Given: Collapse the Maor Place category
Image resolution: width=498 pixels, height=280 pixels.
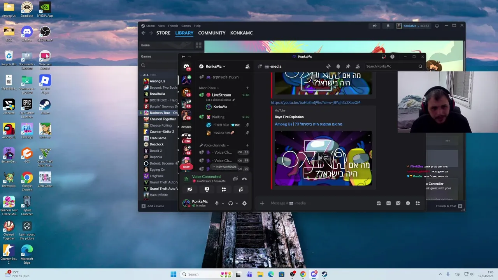Looking at the screenshot, I should coord(209,88).
